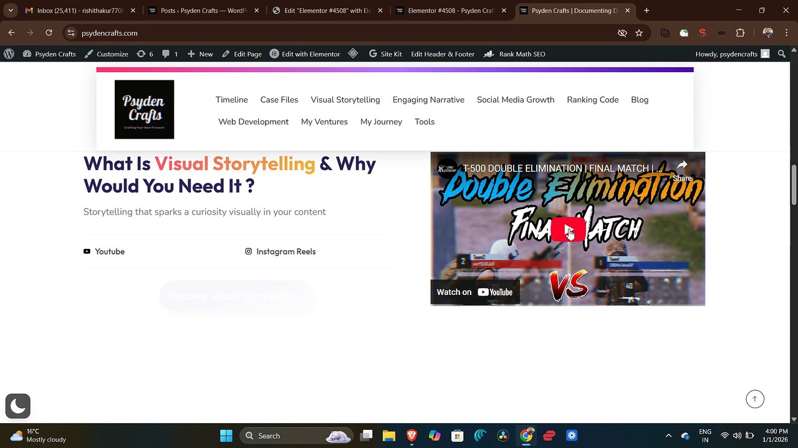Viewport: 798px width, 448px height.
Task: Open the Extensions puzzle-piece menu
Action: 740,33
